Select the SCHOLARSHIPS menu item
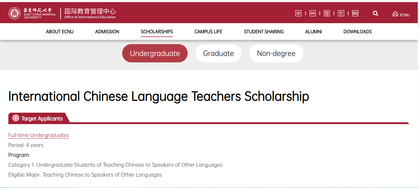 [156, 31]
